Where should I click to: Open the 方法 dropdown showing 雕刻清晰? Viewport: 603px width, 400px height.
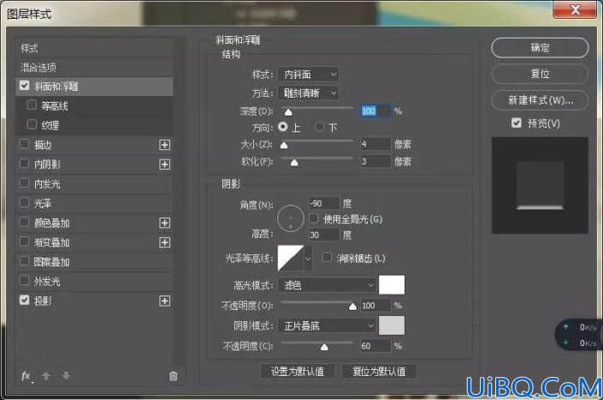click(309, 93)
